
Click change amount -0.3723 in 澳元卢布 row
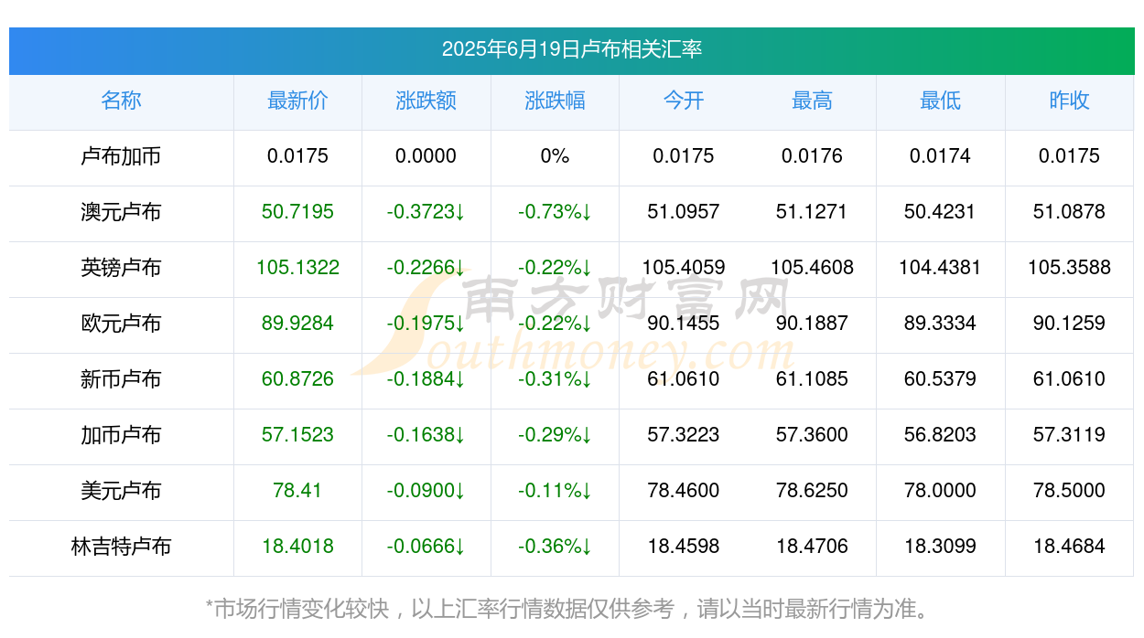tap(426, 212)
